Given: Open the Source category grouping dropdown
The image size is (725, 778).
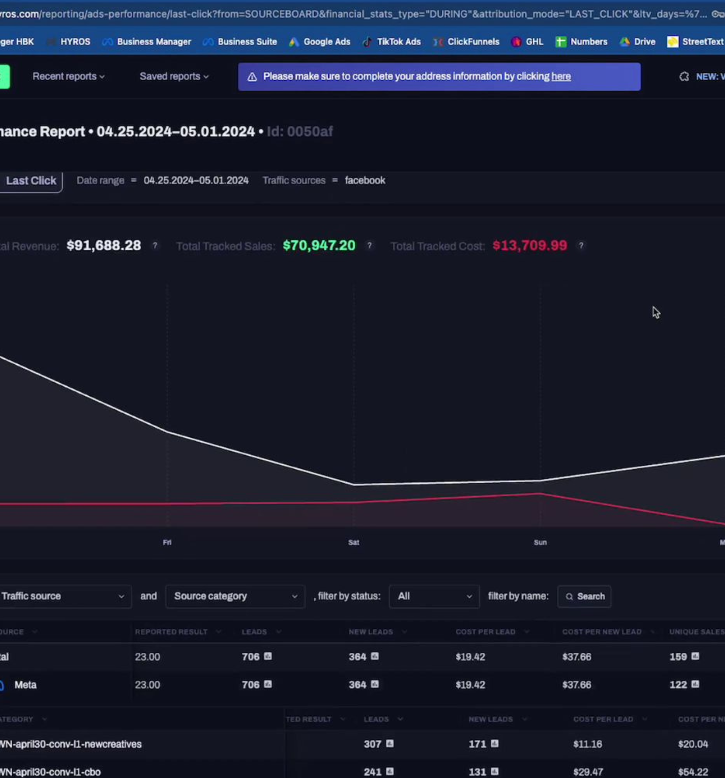Looking at the screenshot, I should tap(235, 596).
